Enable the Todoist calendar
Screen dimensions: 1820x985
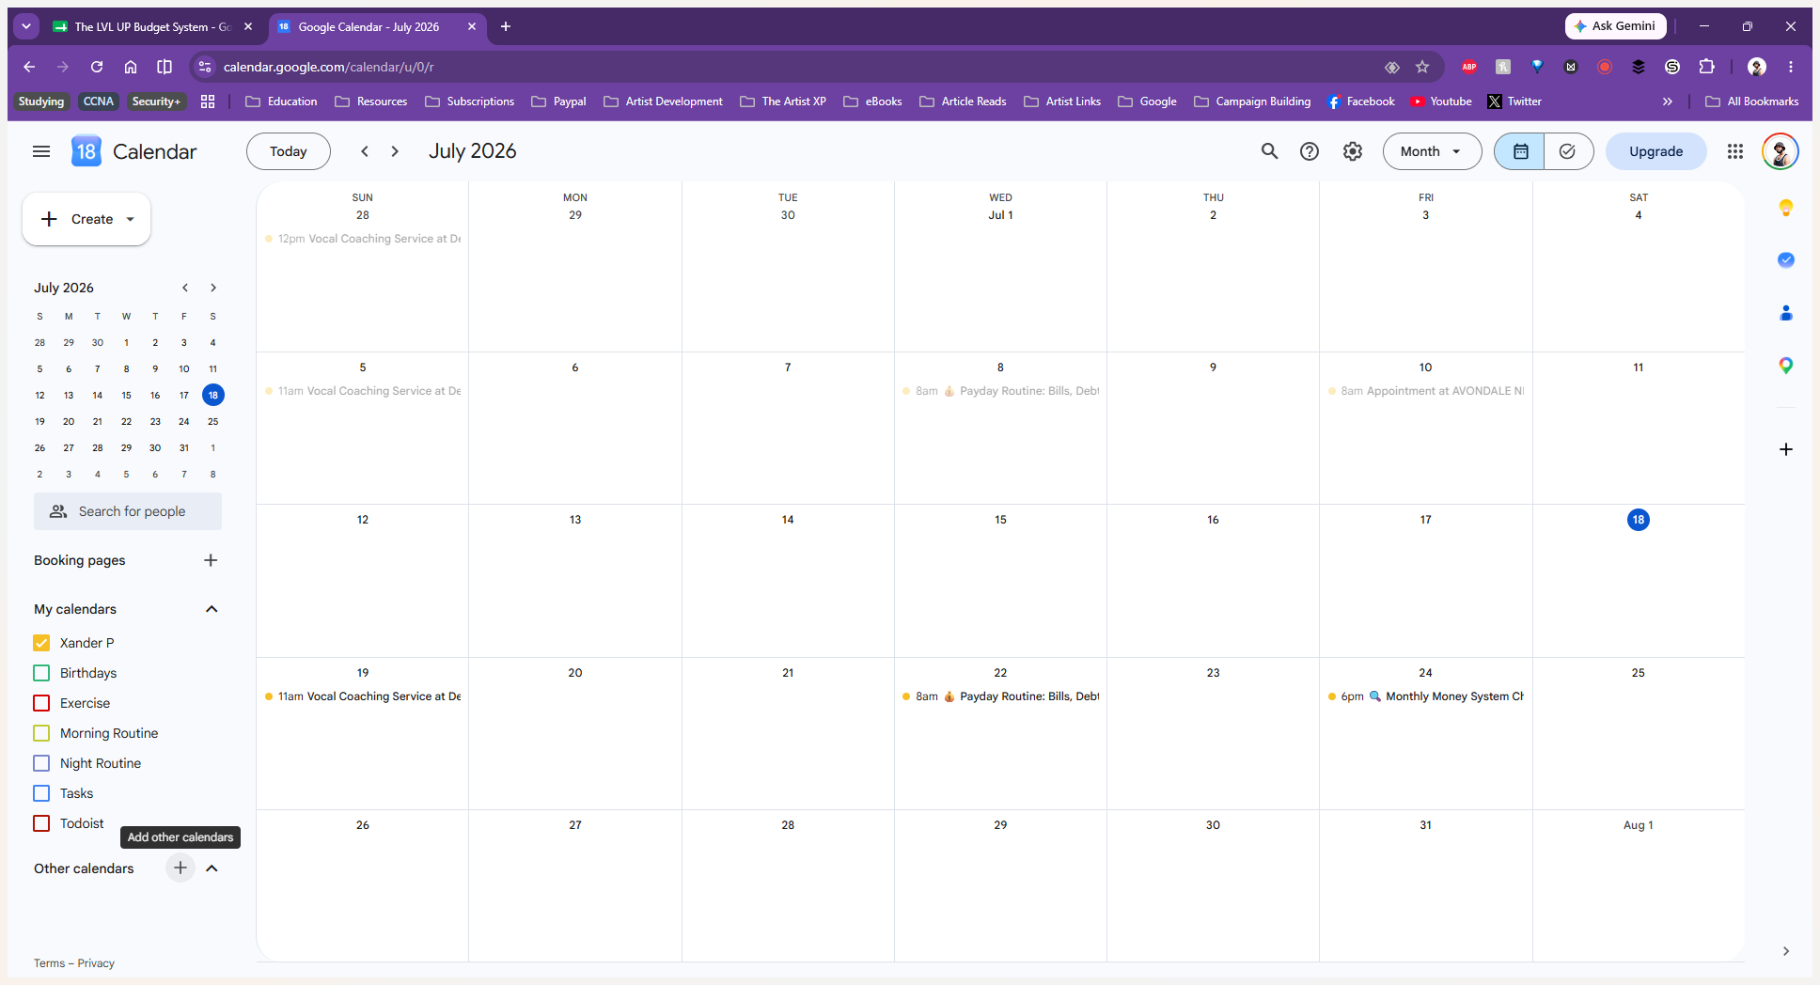point(41,823)
